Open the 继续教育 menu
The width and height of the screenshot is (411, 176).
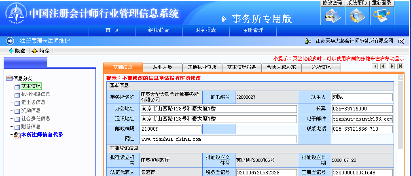click(x=159, y=30)
